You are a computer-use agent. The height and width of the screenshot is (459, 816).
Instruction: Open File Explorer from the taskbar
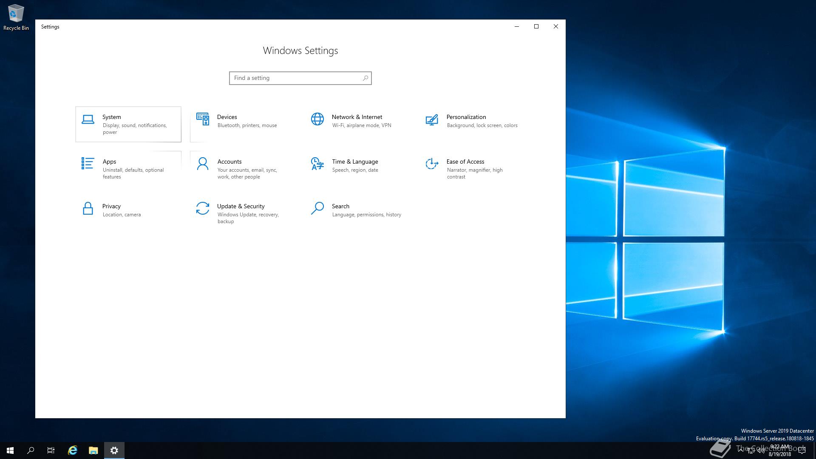(93, 450)
